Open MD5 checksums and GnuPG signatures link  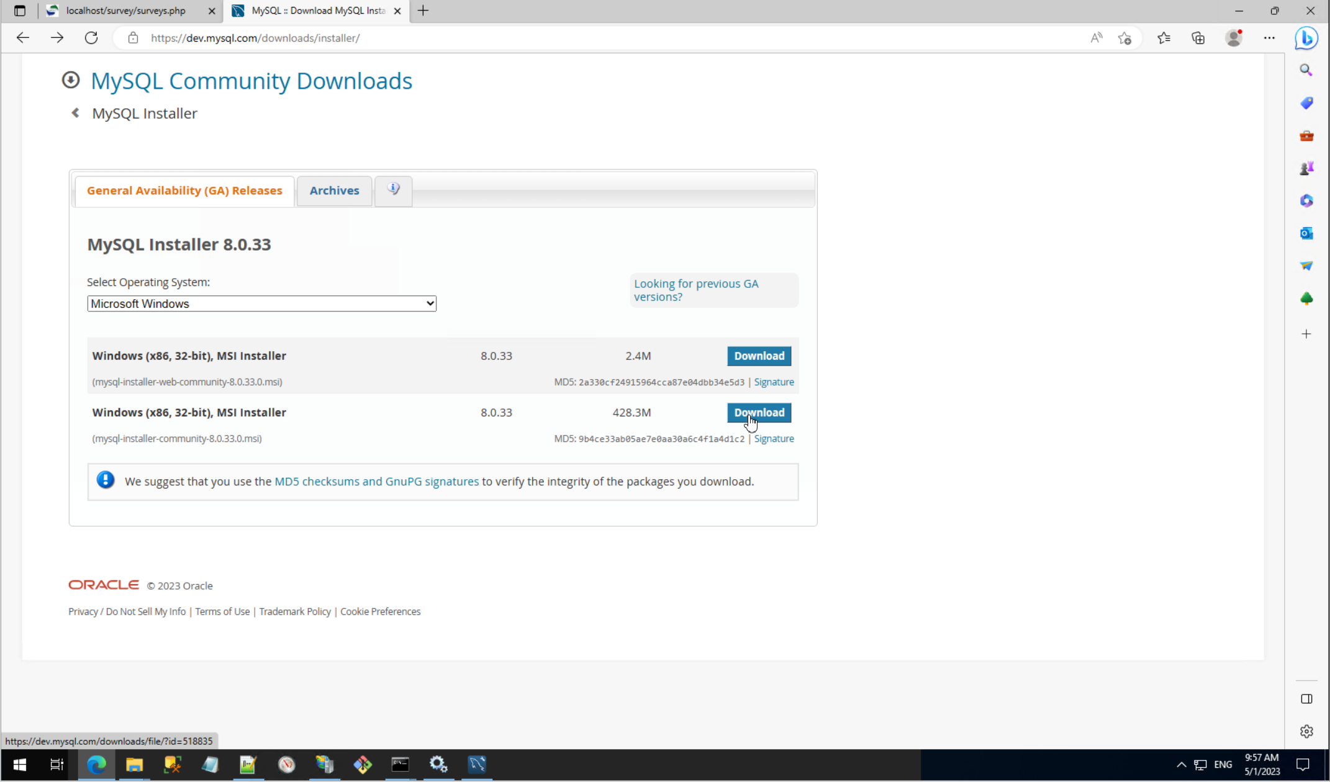tap(376, 482)
